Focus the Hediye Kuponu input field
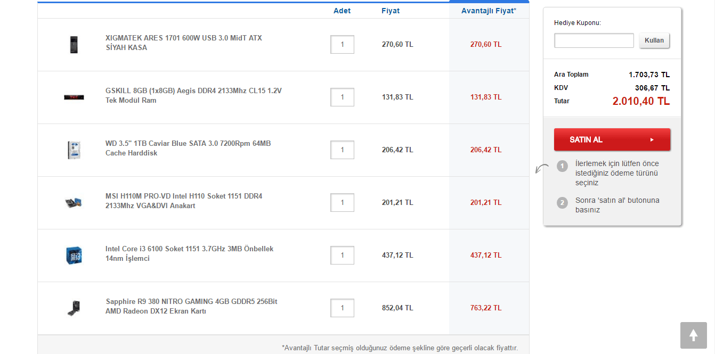This screenshot has width=715, height=354. [594, 40]
